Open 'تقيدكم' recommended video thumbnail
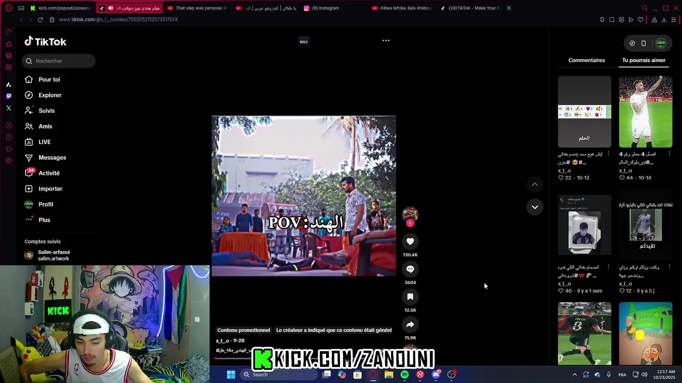 click(645, 224)
